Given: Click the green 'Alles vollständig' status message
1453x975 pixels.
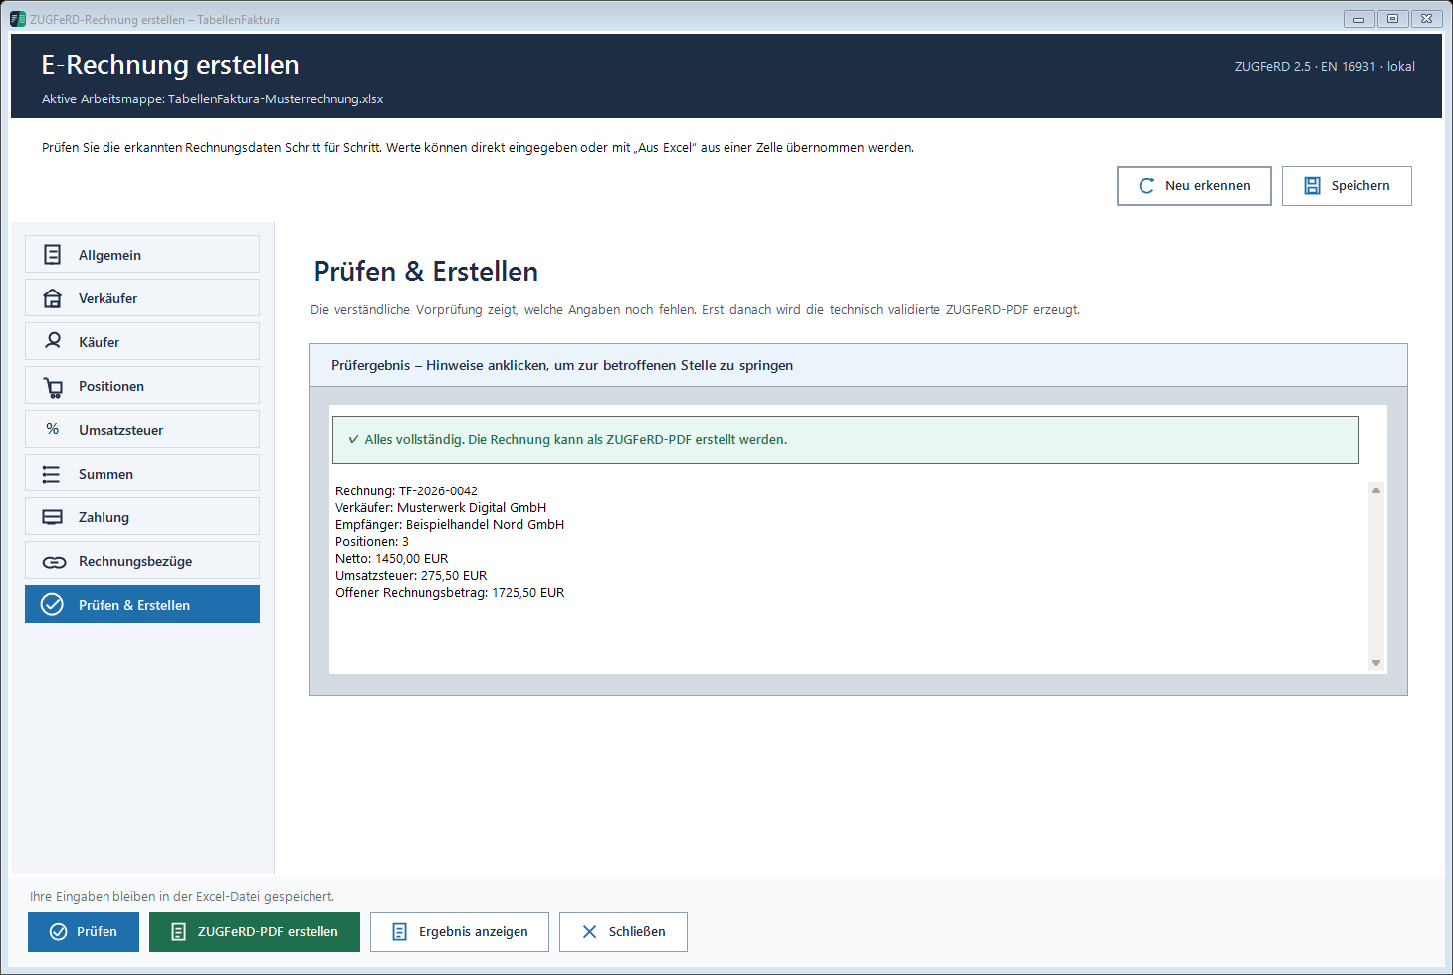Looking at the screenshot, I should (x=845, y=440).
